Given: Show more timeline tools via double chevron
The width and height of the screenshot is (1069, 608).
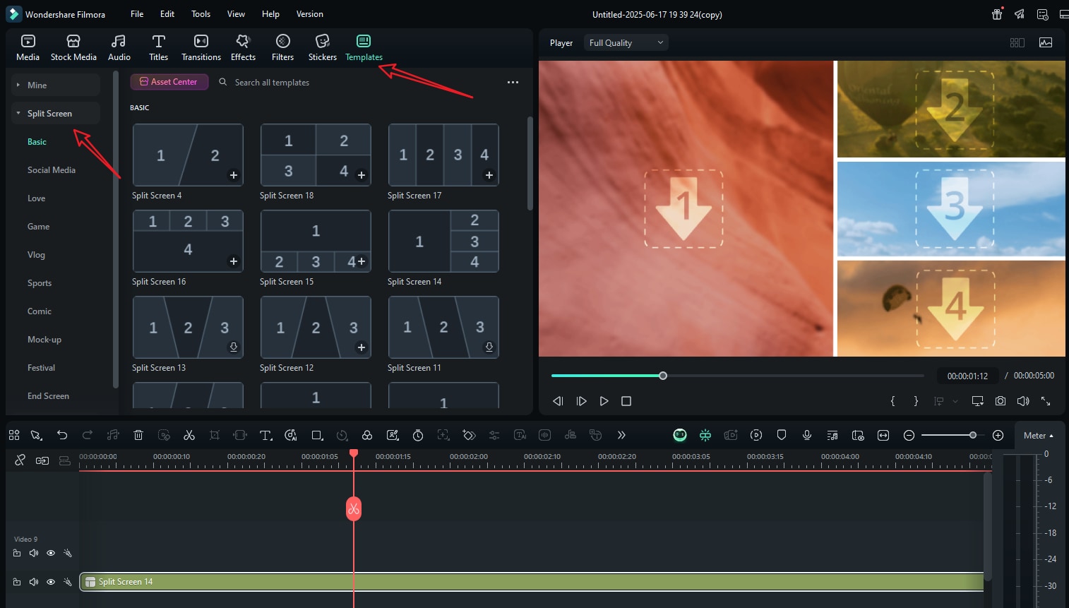Looking at the screenshot, I should [x=621, y=435].
